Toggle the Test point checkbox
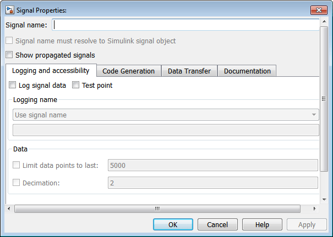This screenshot has height=237, width=333. [76, 85]
